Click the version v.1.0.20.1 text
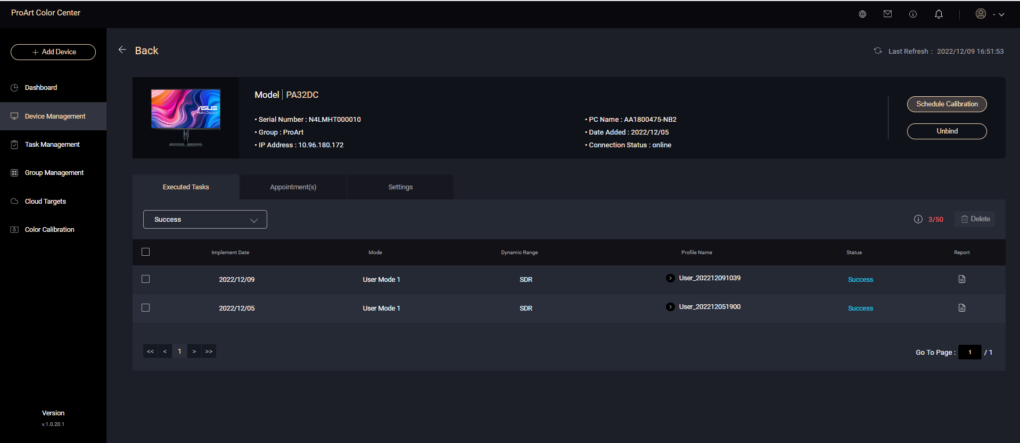 point(53,424)
